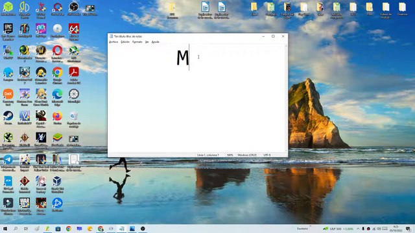Select the World of Warcraft desktop icon
Viewport: 415px width, 233px height.
[x=41, y=53]
